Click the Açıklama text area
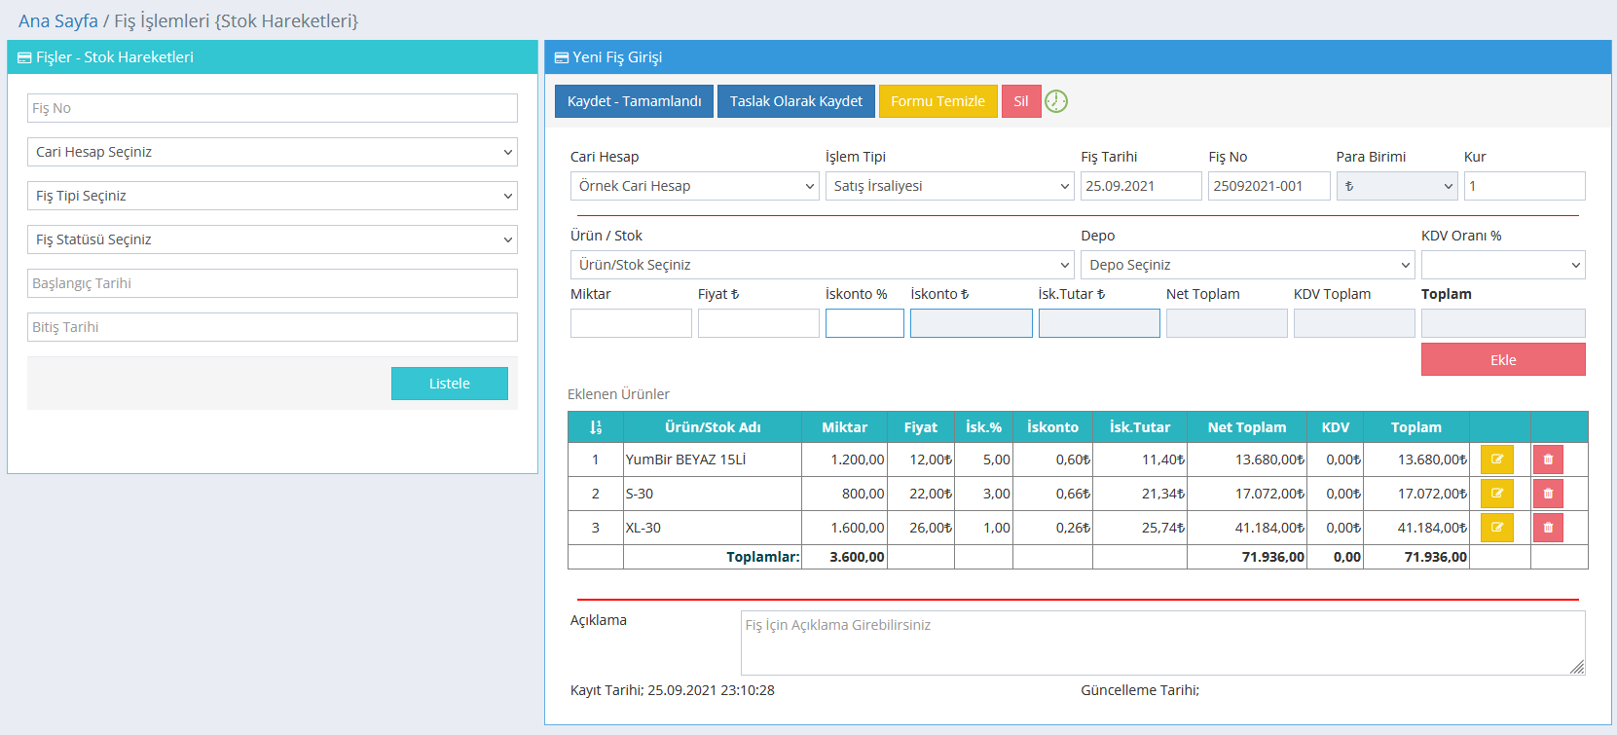The width and height of the screenshot is (1617, 735). click(1163, 643)
